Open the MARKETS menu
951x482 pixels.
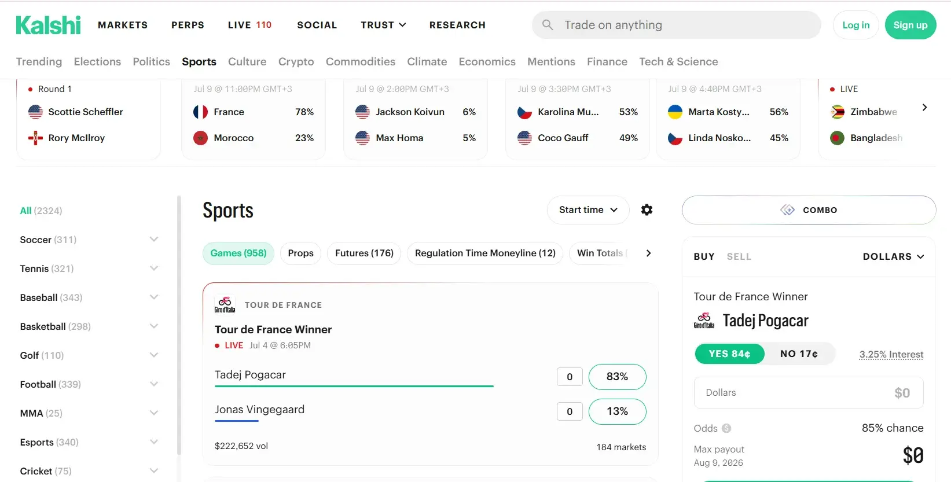click(123, 25)
